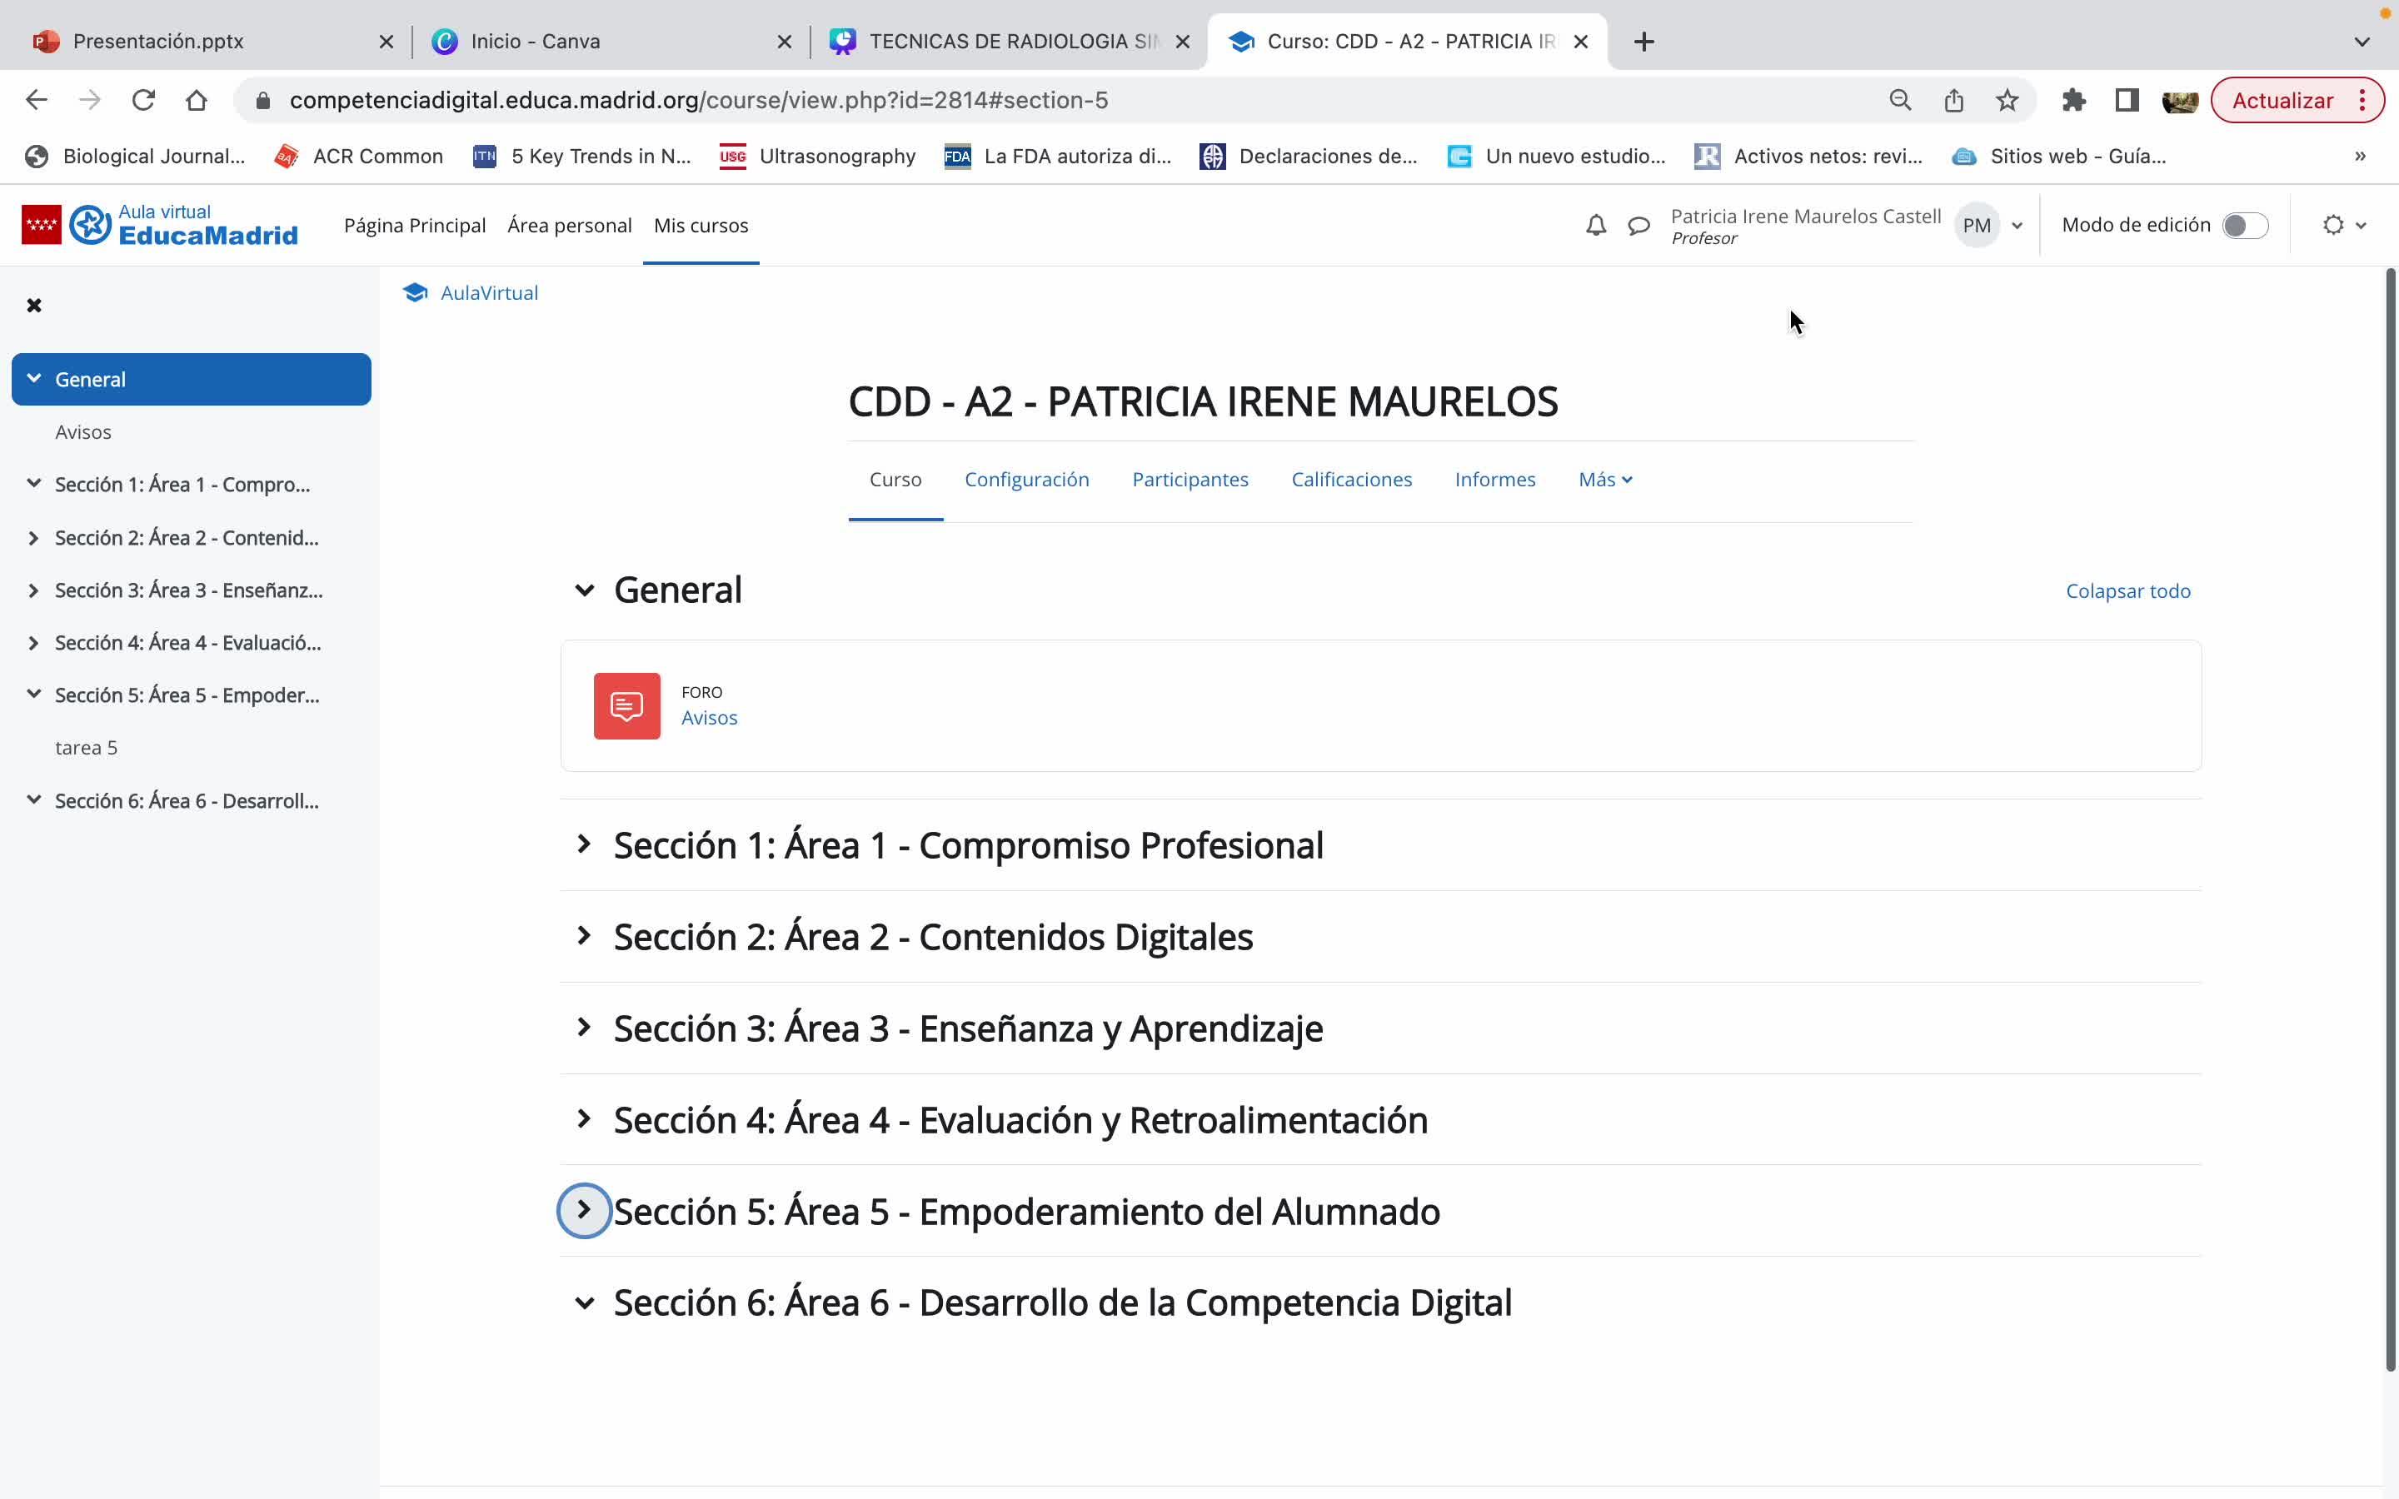Collapse the General section chevron

[x=584, y=591]
